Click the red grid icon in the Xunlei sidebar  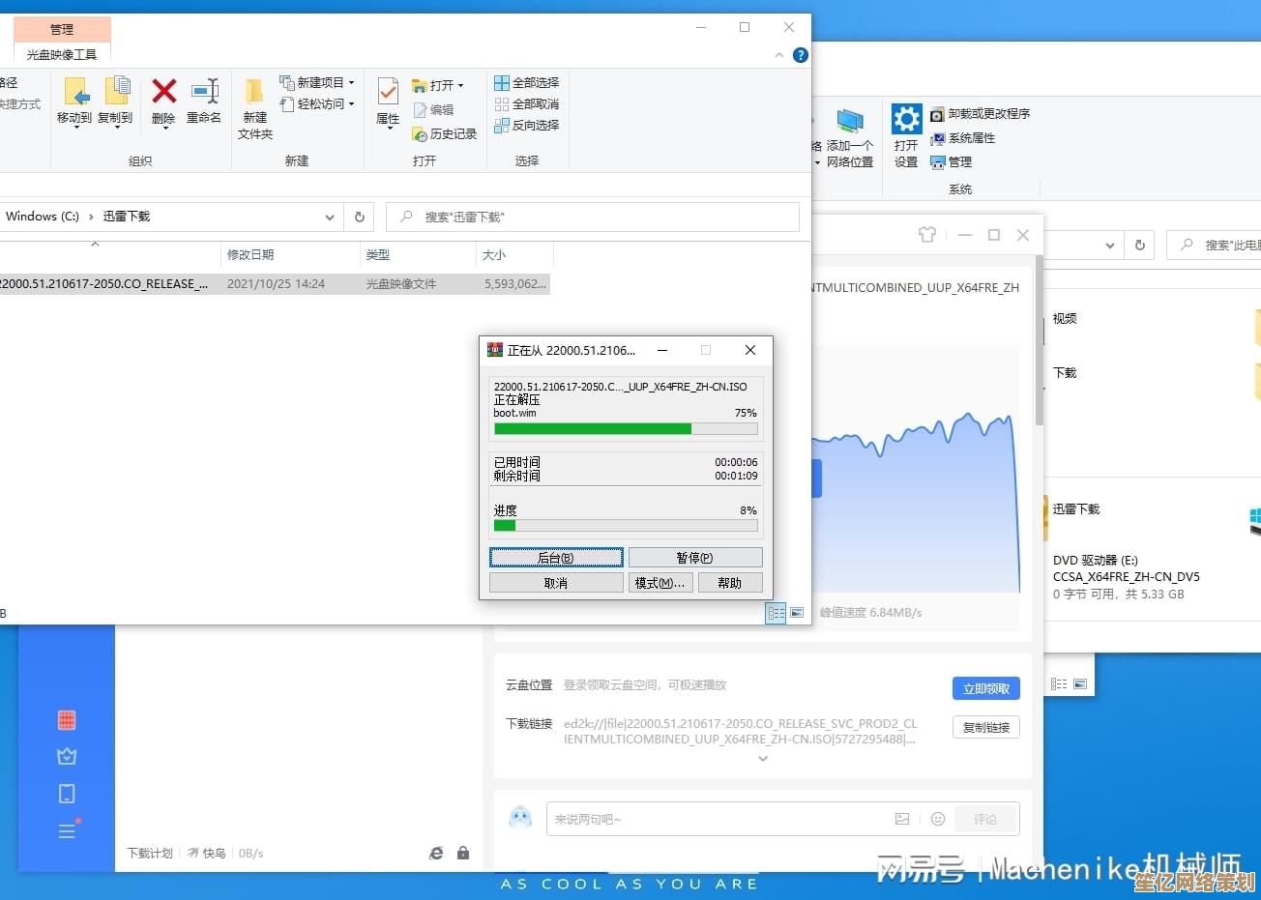[67, 720]
